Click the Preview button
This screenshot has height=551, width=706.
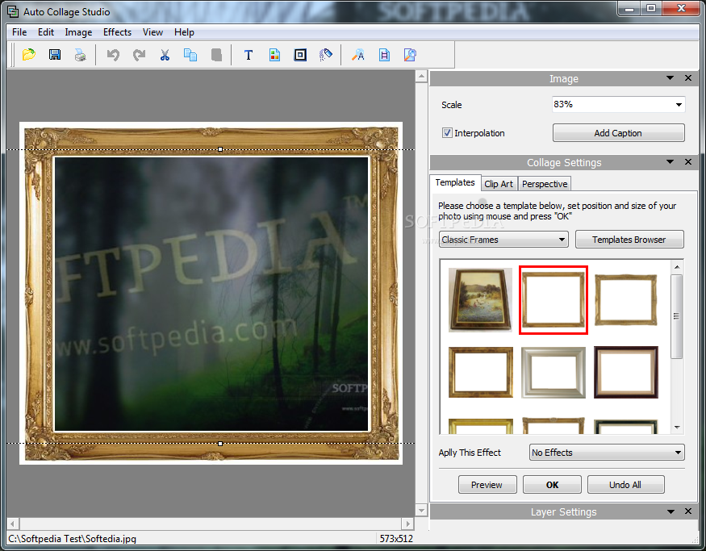click(x=487, y=485)
